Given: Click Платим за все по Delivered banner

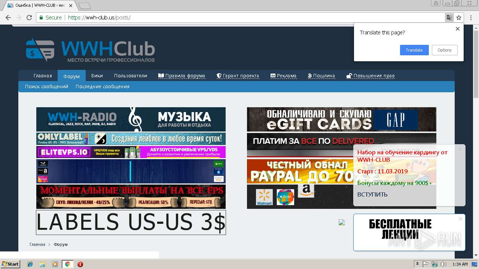Looking at the screenshot, I should pos(341,145).
